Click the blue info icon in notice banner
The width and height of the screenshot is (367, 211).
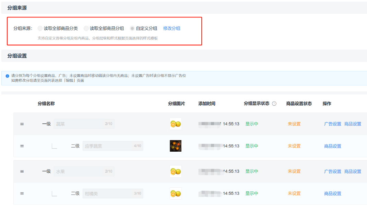click(7, 76)
